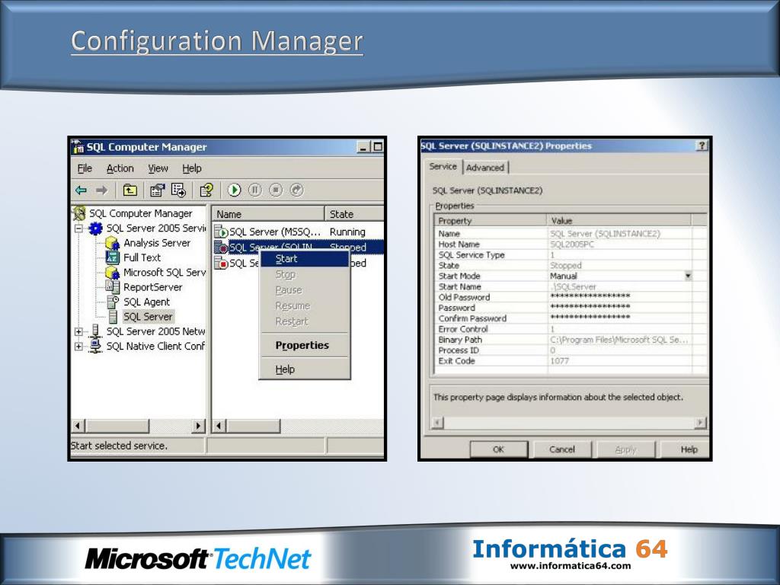Click the title bar icon of SQL Computer Manager
Screen dimensions: 780x585
pos(78,147)
